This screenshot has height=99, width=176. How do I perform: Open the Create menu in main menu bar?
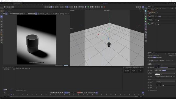point(6,5)
